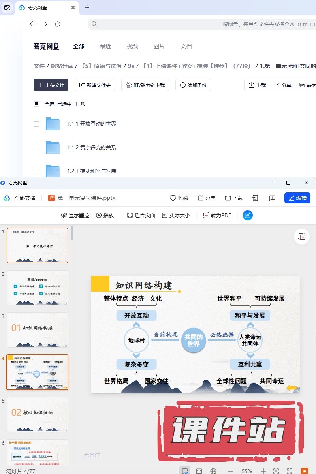The width and height of the screenshot is (316, 474).
Task: Click the 道德与法治 breadcrumb folder link
Action: (101, 66)
